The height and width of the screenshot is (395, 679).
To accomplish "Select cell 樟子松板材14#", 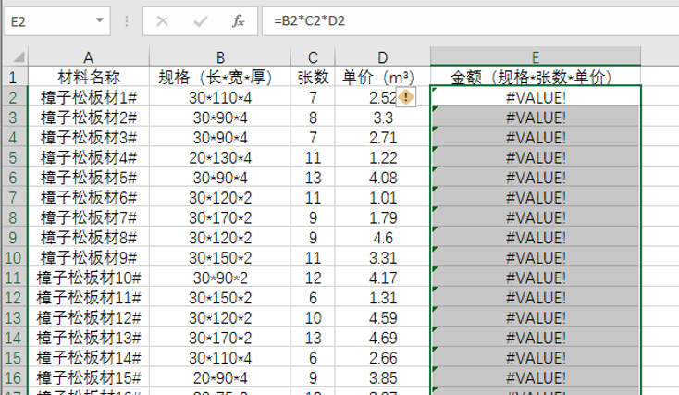I will [89, 357].
